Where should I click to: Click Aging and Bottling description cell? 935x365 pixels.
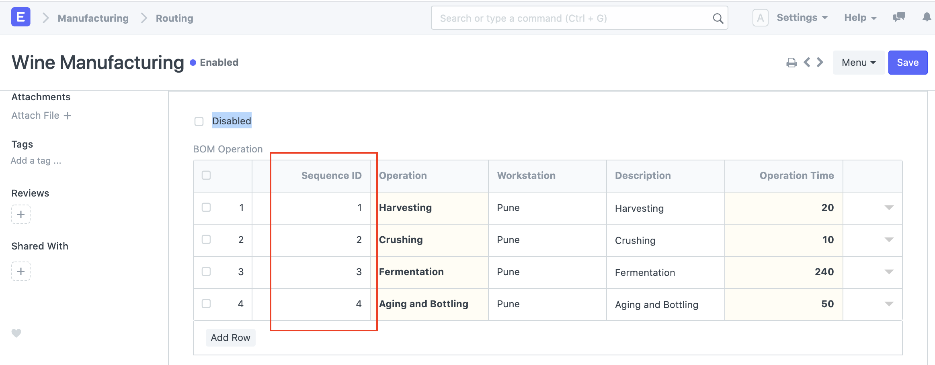tap(666, 304)
